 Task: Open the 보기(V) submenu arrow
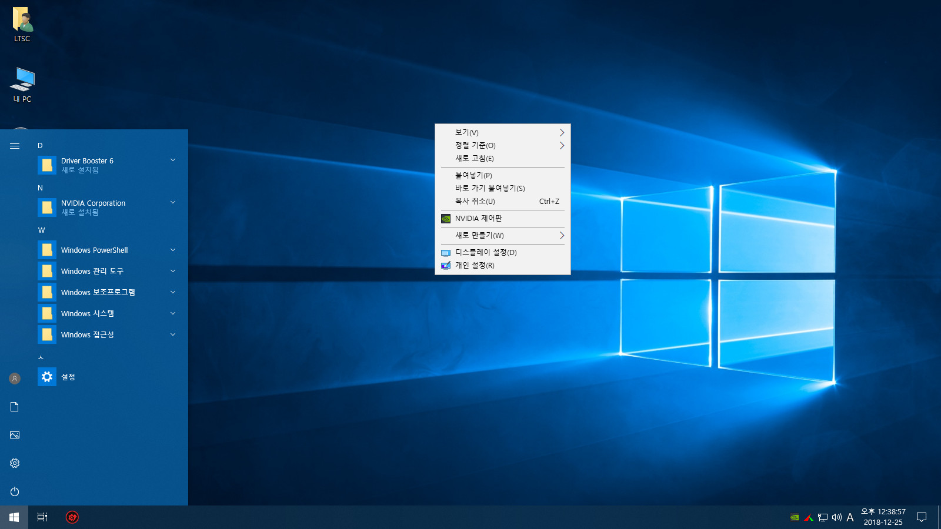(562, 133)
